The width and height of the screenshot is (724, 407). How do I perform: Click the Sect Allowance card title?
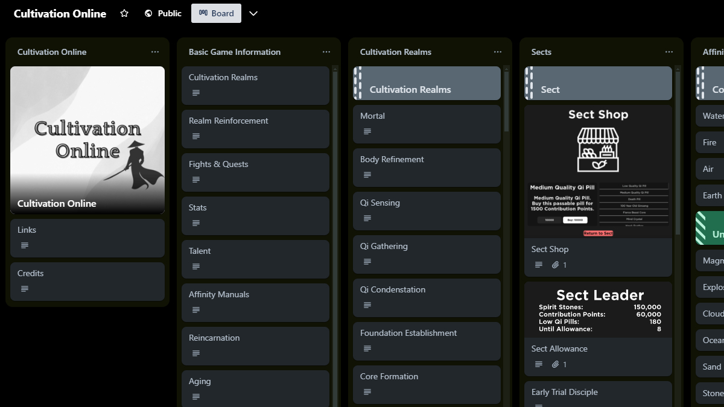559,349
